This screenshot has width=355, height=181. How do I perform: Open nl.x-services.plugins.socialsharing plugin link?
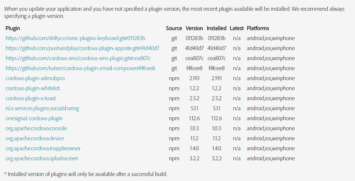(x=42, y=108)
